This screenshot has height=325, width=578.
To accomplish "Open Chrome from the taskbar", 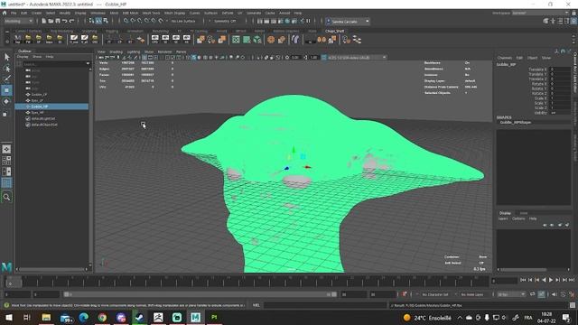I will pos(102,317).
